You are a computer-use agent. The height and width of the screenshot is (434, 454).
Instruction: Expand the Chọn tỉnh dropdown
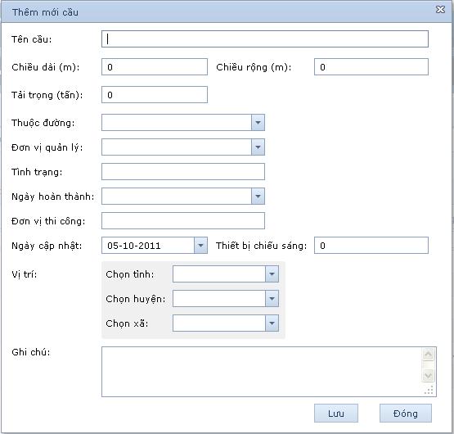[272, 274]
